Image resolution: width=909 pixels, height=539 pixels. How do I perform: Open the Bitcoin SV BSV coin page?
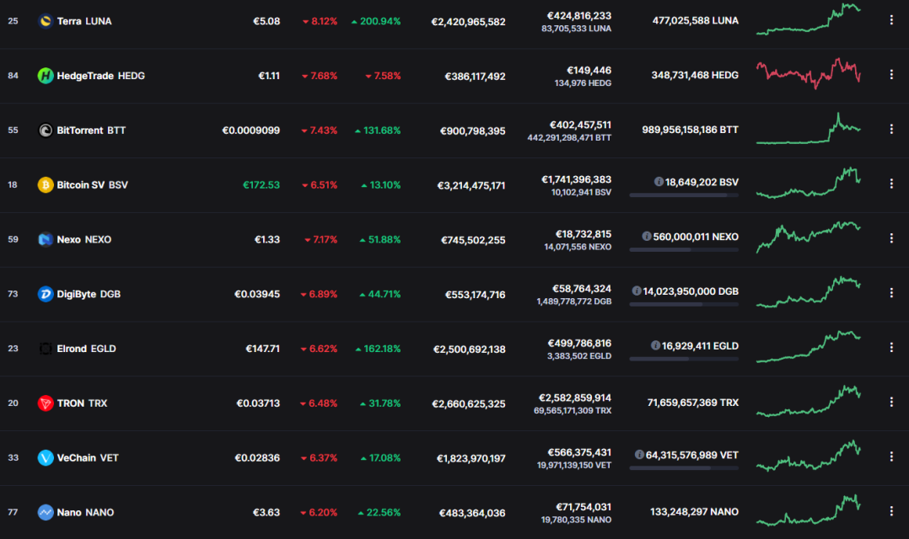point(92,184)
